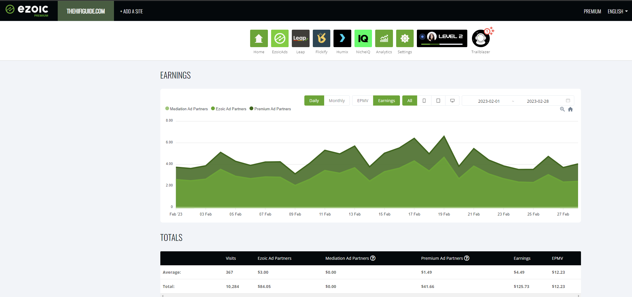Viewport: 632px width, 297px height.
Task: Click total Ezoic partners value $84.05
Action: point(264,287)
